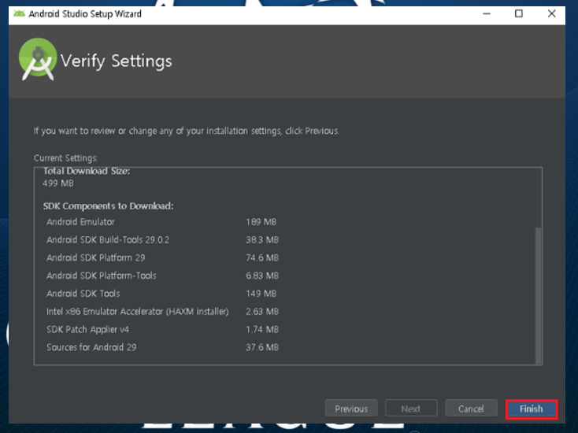
Task: Click the 6.83 MB size value
Action: click(x=262, y=276)
